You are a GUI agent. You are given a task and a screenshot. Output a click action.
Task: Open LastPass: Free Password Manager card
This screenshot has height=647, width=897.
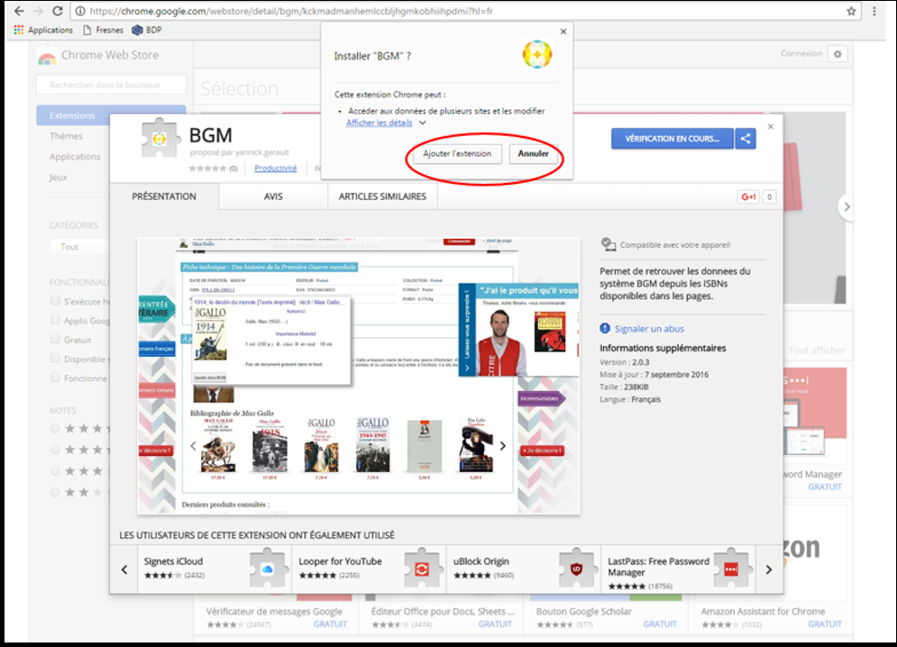click(x=679, y=570)
